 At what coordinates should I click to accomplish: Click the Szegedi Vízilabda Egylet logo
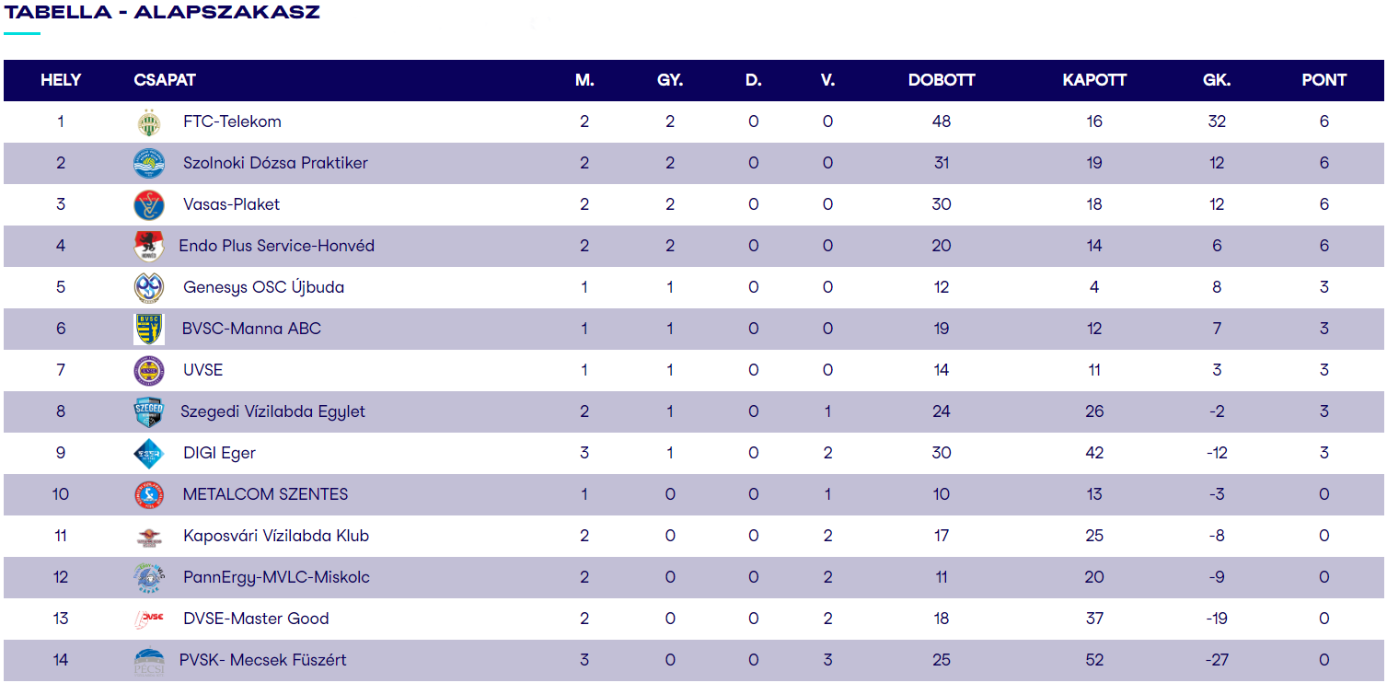[x=148, y=411]
